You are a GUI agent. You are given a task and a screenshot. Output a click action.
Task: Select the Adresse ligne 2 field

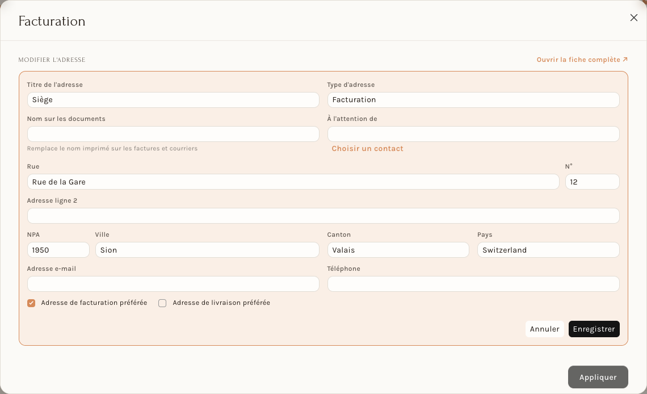323,216
